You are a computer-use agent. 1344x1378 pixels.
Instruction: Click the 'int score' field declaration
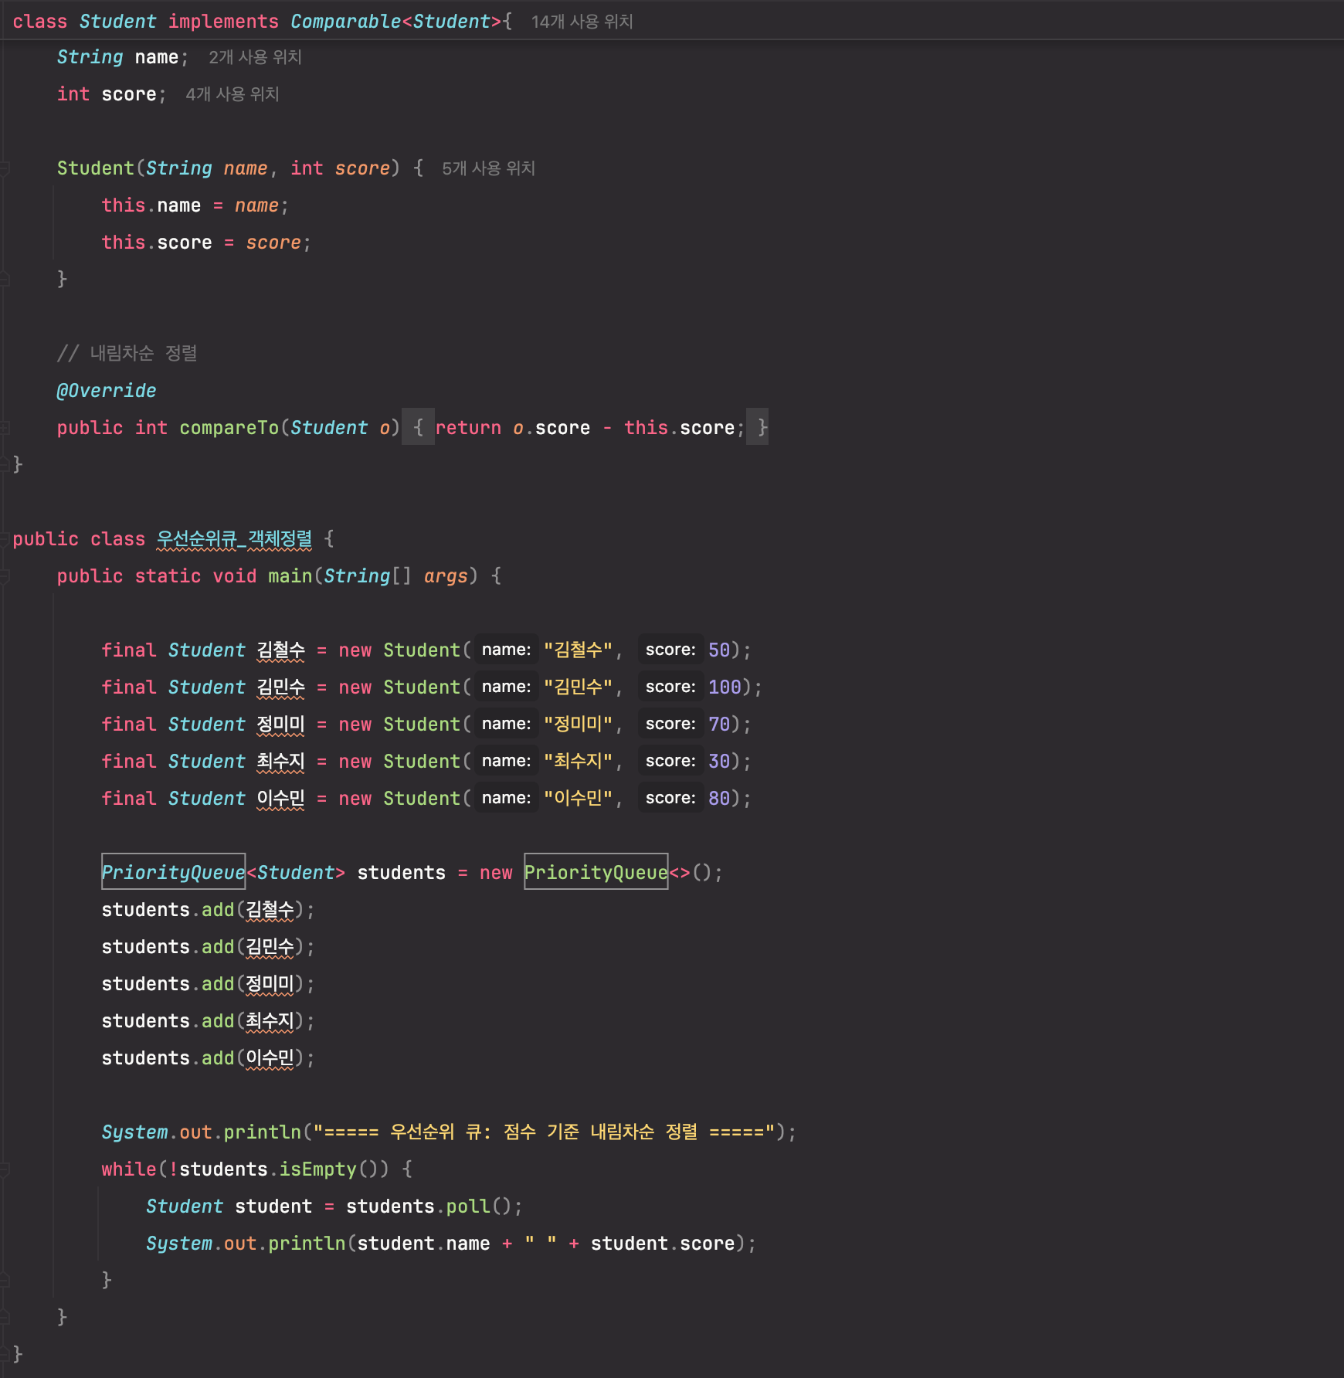112,94
